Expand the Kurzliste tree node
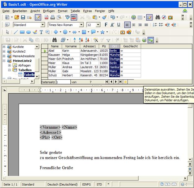This screenshot has width=194, height=188. 4,47
